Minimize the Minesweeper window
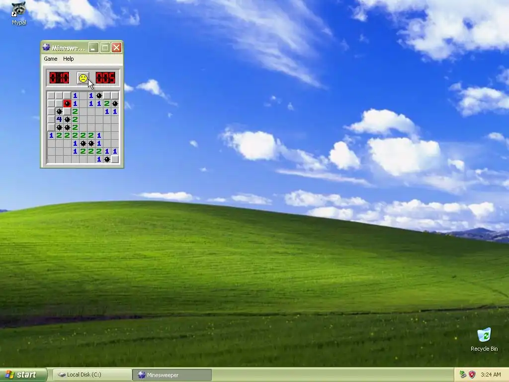 (93, 48)
